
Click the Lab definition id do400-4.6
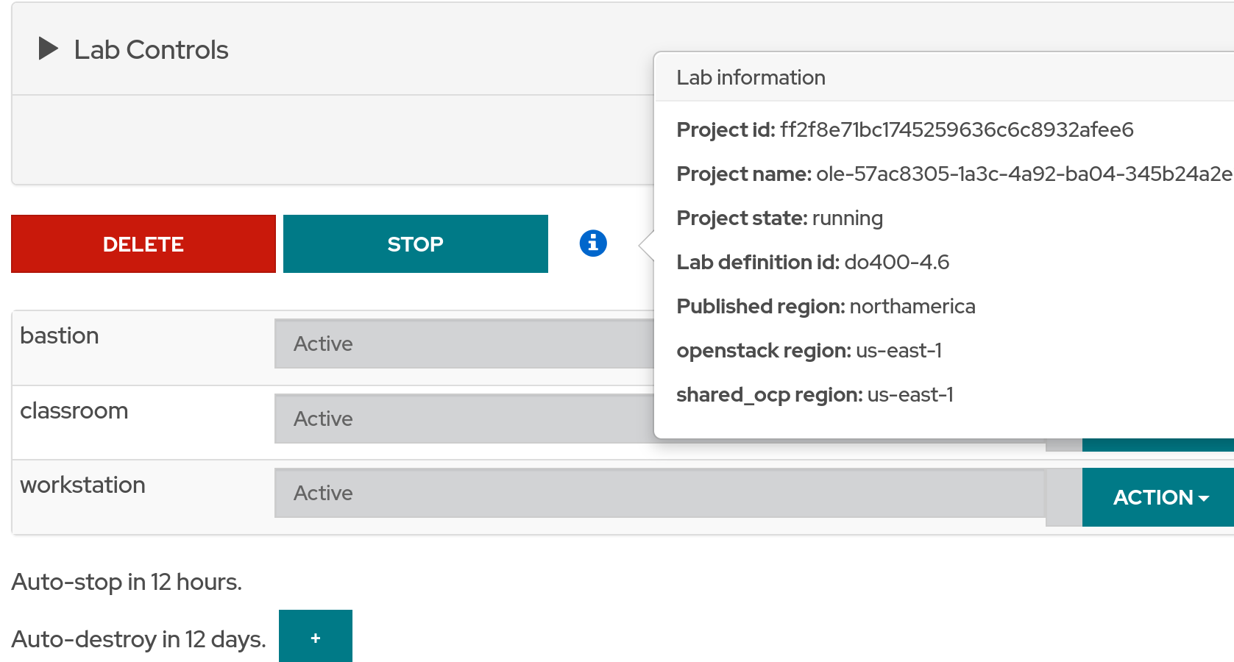[896, 263]
